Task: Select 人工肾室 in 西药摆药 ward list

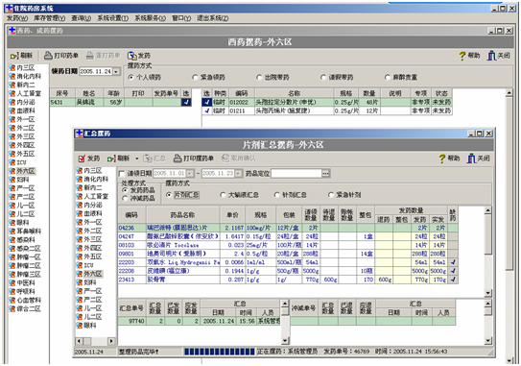Action: 25,93
